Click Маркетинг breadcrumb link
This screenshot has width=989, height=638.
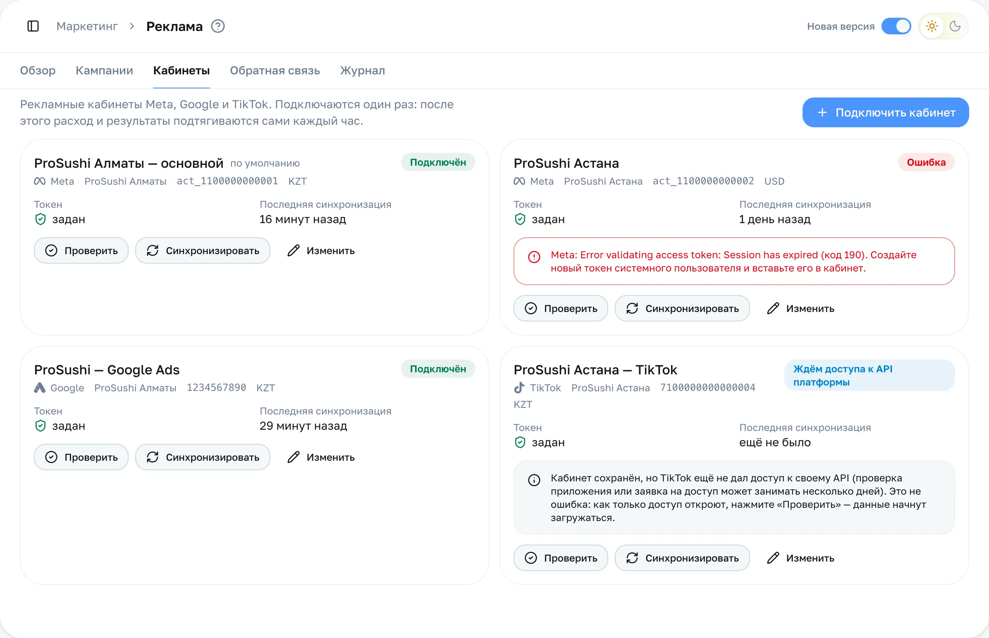tap(87, 26)
